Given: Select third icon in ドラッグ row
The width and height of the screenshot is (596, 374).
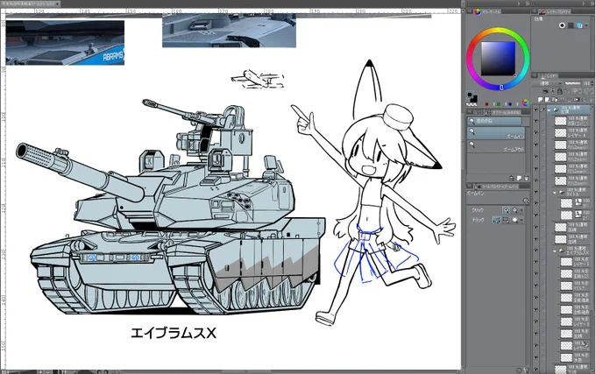Looking at the screenshot, I should click(515, 220).
